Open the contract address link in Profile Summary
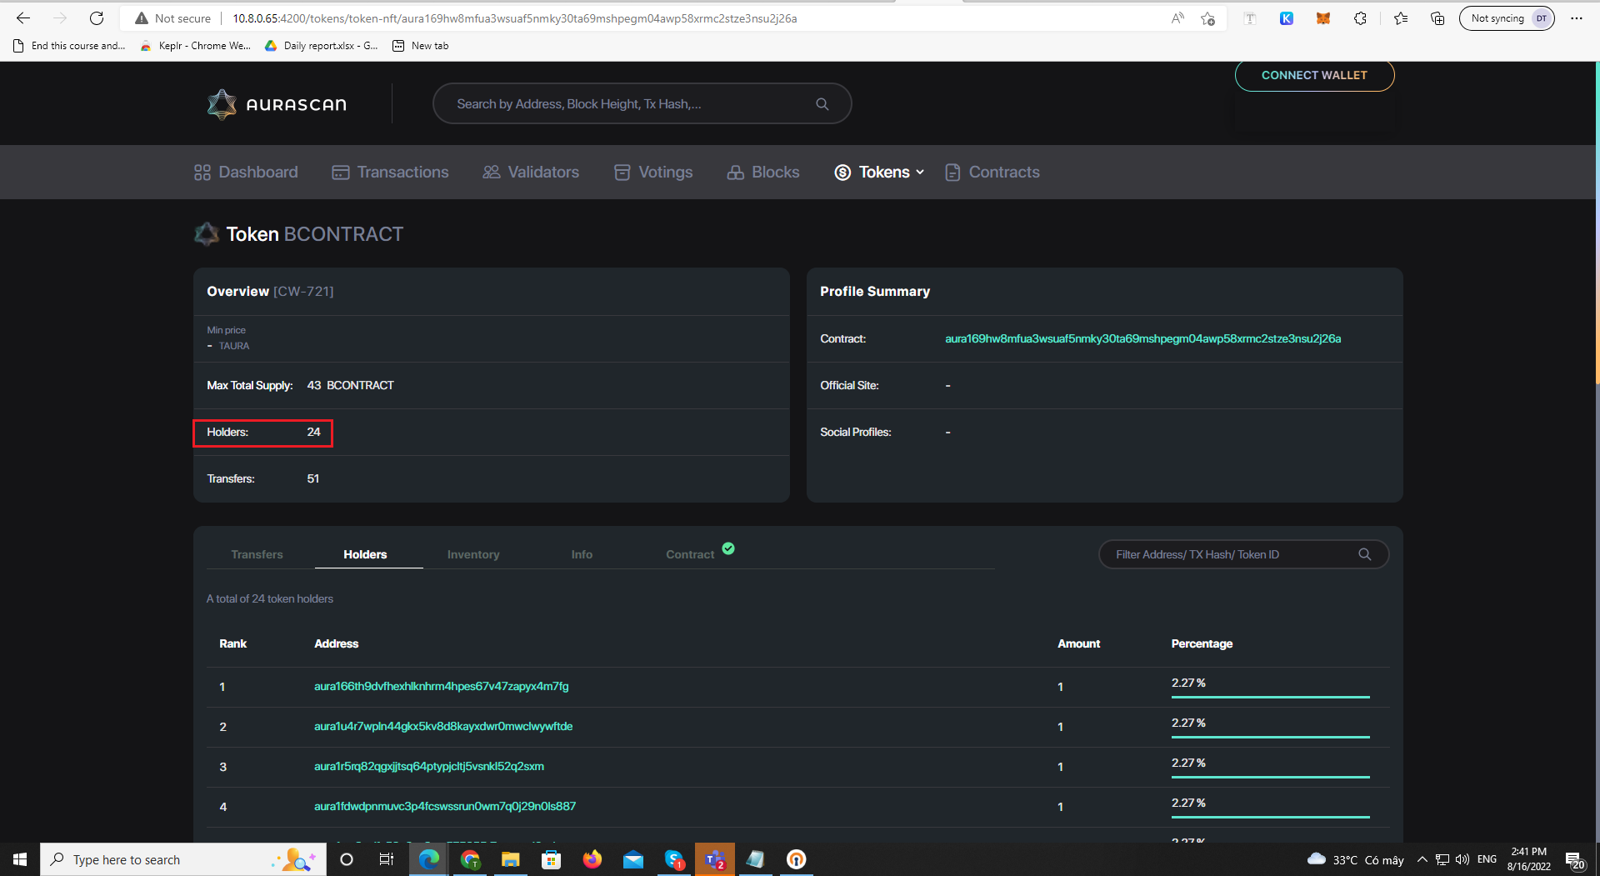This screenshot has height=876, width=1600. coord(1142,338)
